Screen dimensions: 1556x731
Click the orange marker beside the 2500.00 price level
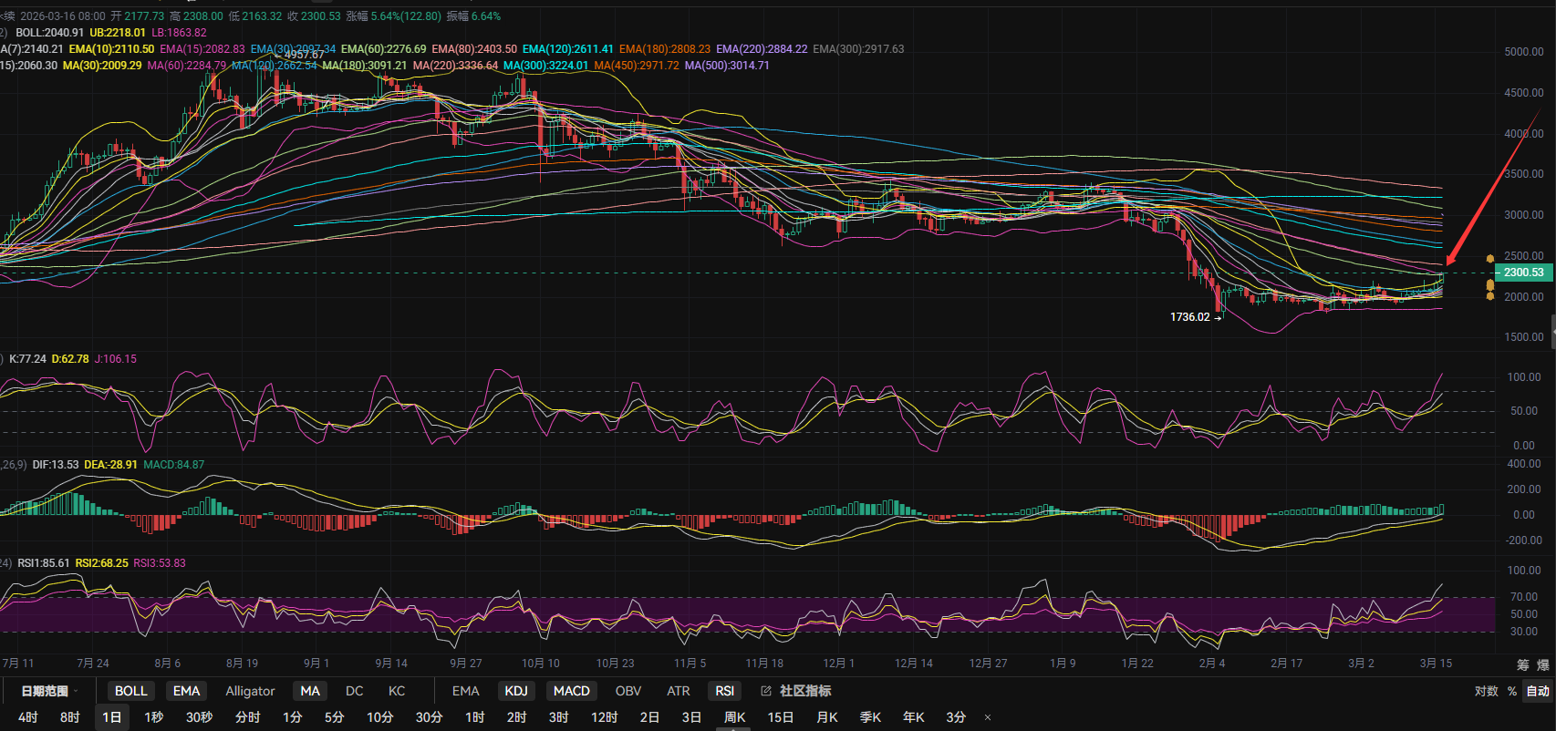tap(1489, 259)
